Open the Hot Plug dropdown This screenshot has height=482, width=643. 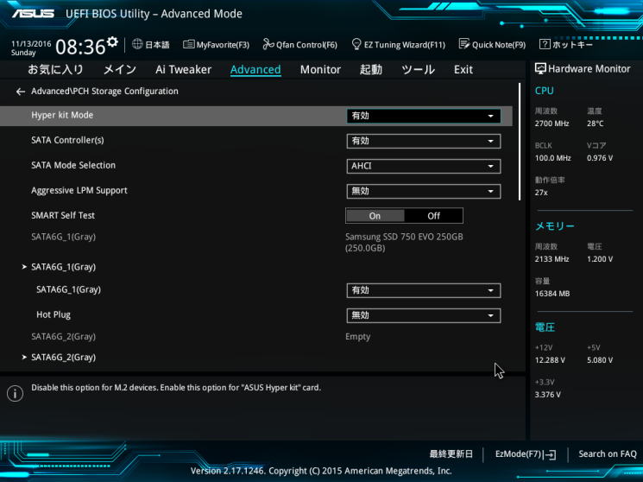point(424,316)
